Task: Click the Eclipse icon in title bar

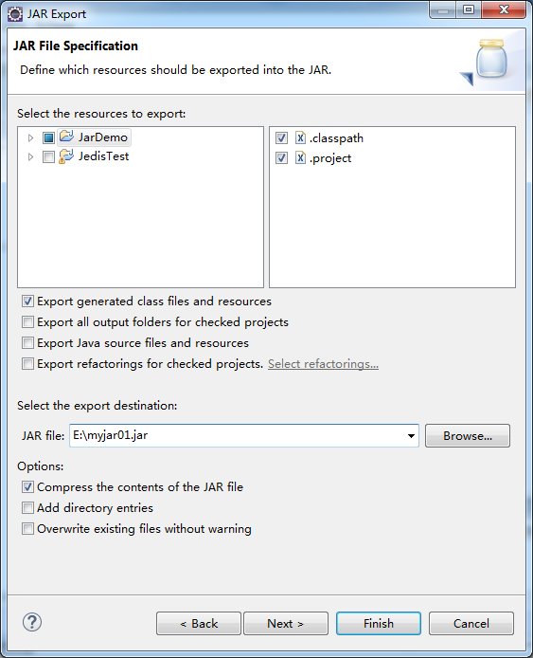Action: (15, 14)
